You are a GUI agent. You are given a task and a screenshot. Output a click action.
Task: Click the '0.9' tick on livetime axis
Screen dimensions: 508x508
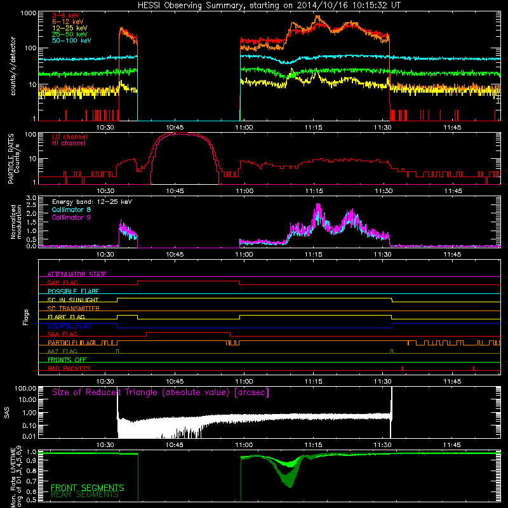click(31, 461)
